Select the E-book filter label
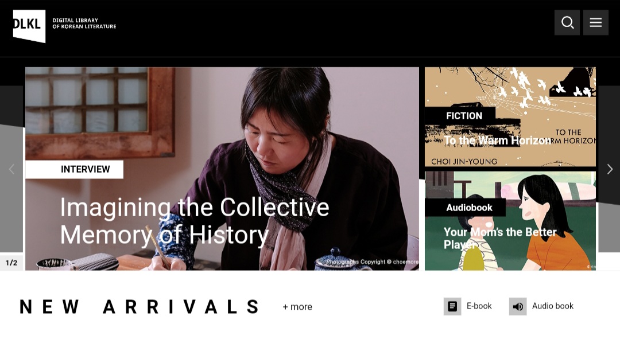Image resolution: width=620 pixels, height=351 pixels. 479,306
